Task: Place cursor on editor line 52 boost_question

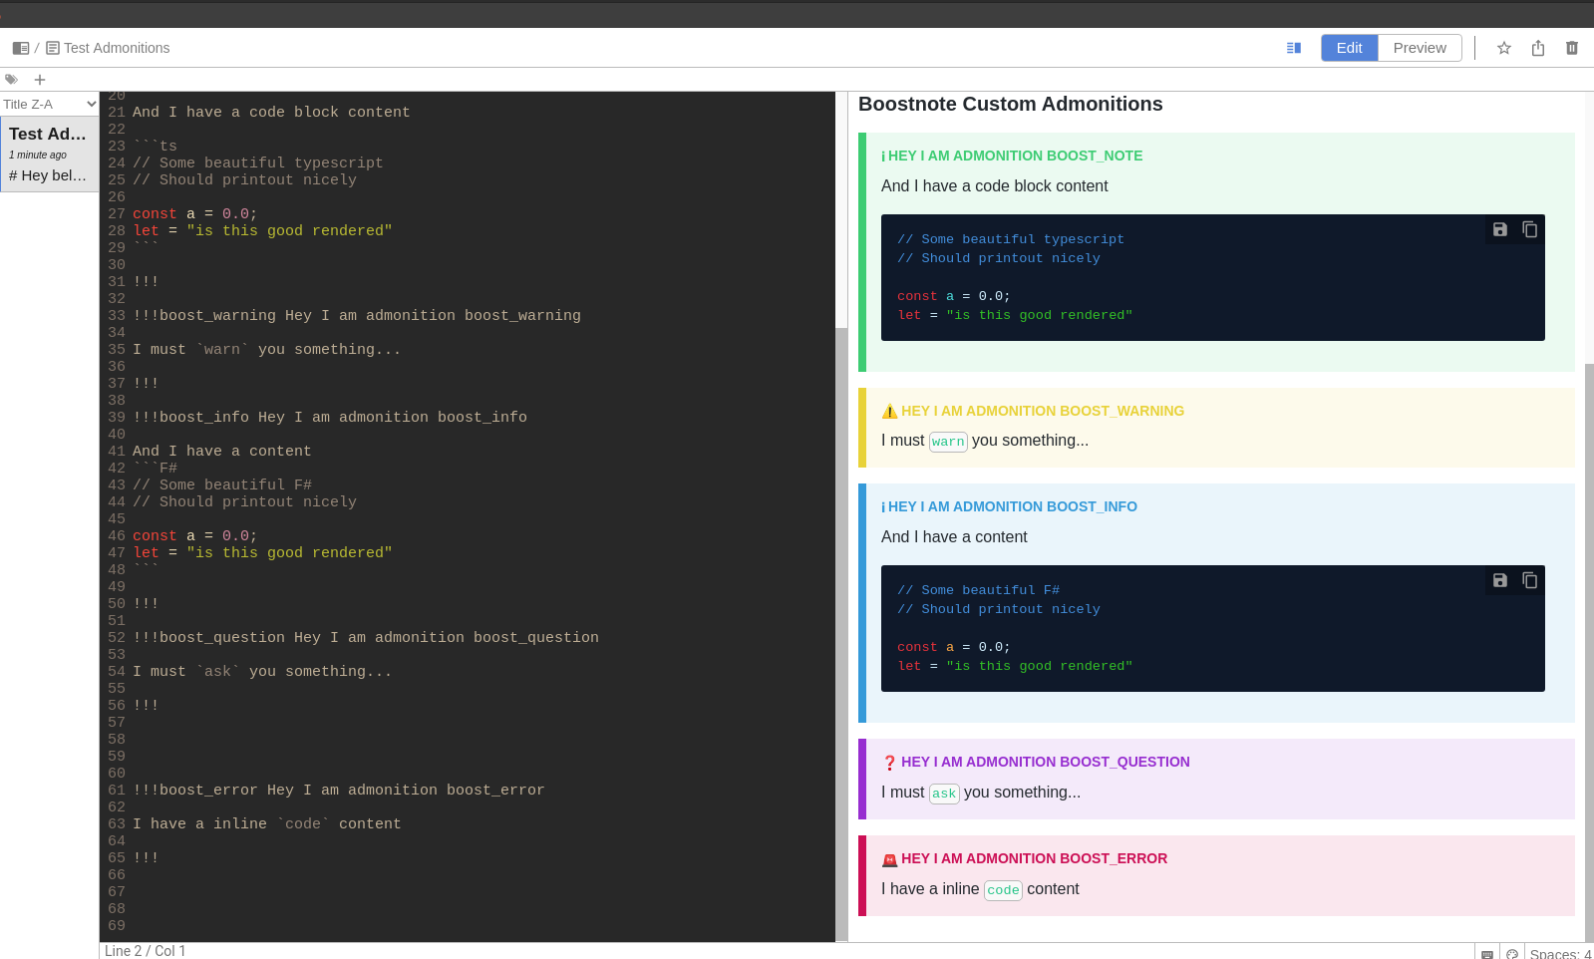Action: [366, 637]
